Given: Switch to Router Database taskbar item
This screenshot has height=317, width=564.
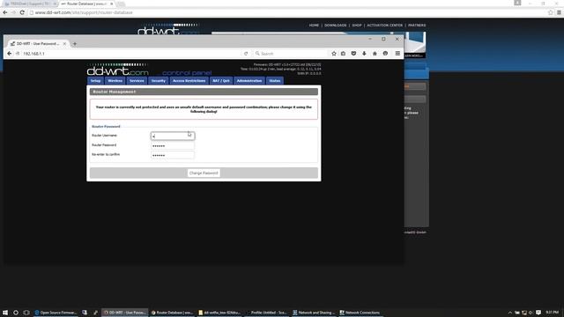Looking at the screenshot, I should pyautogui.click(x=173, y=313).
